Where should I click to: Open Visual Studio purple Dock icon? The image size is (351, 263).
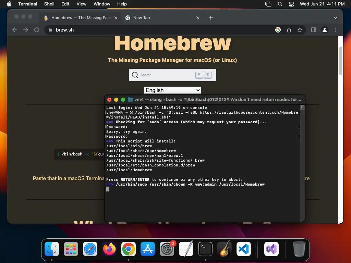tap(271, 249)
